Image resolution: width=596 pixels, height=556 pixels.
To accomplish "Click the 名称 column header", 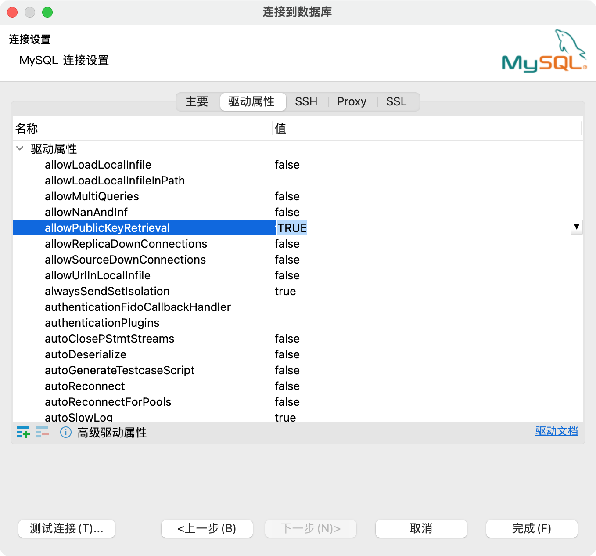I will [x=27, y=129].
